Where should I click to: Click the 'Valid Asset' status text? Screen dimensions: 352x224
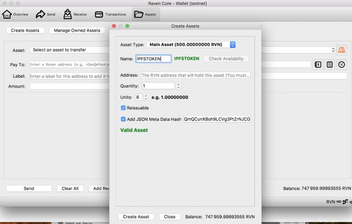pyautogui.click(x=134, y=130)
